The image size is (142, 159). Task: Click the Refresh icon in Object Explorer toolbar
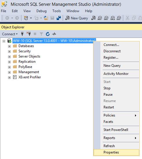[x=48, y=34]
